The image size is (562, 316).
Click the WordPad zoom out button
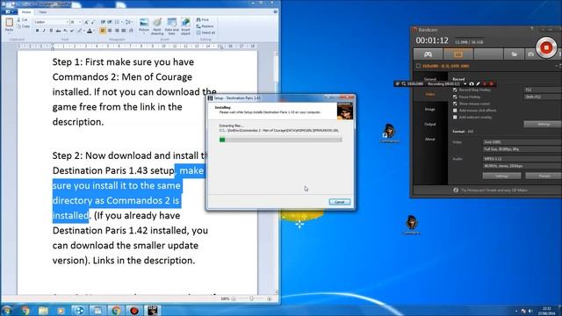234,298
